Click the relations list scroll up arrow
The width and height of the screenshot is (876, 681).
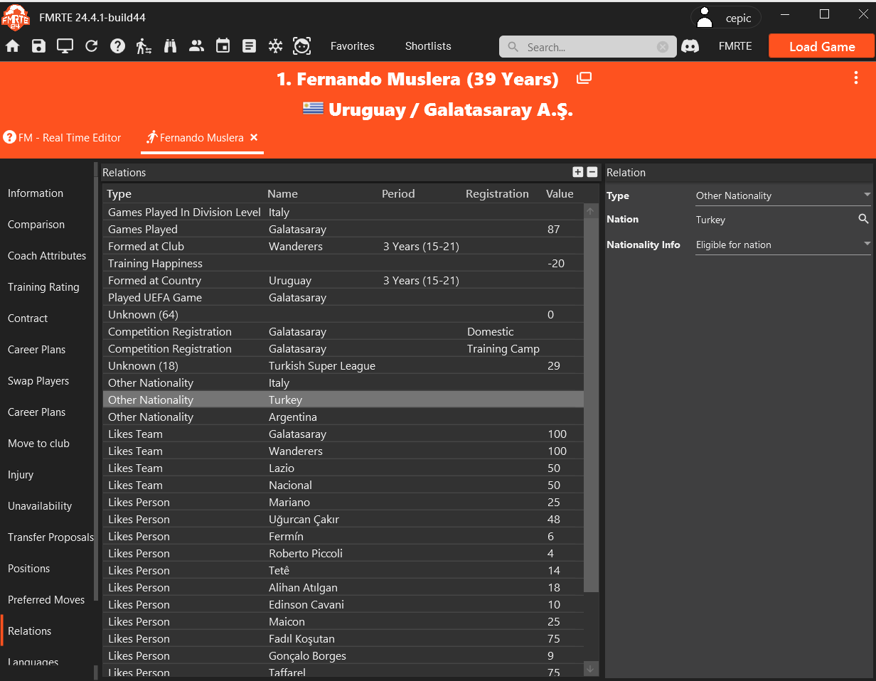point(591,211)
